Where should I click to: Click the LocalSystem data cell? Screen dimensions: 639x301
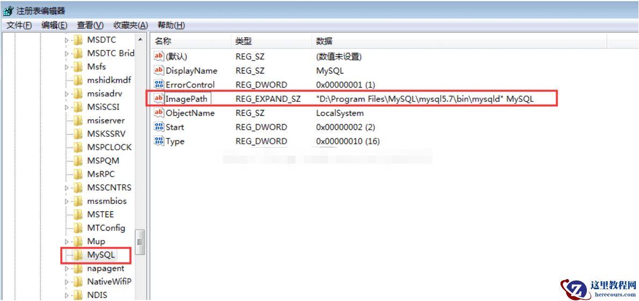(340, 113)
